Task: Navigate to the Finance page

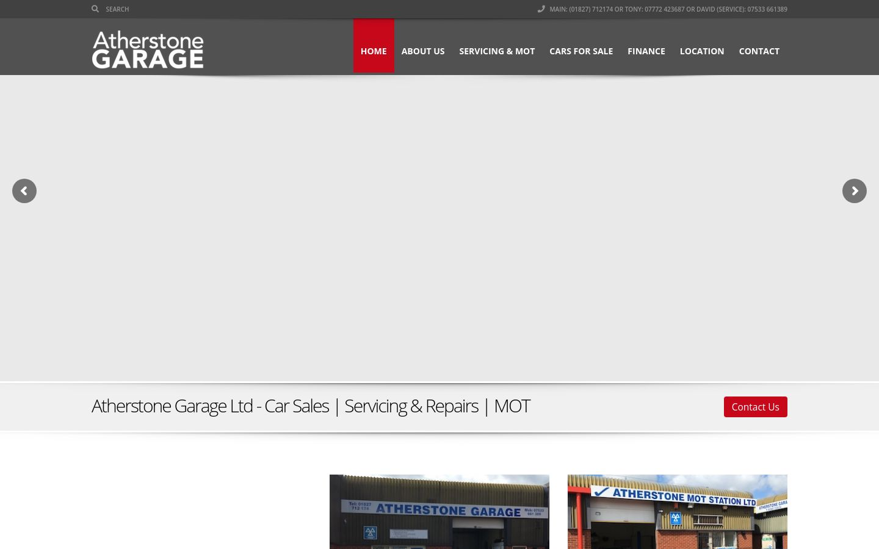Action: click(x=646, y=51)
